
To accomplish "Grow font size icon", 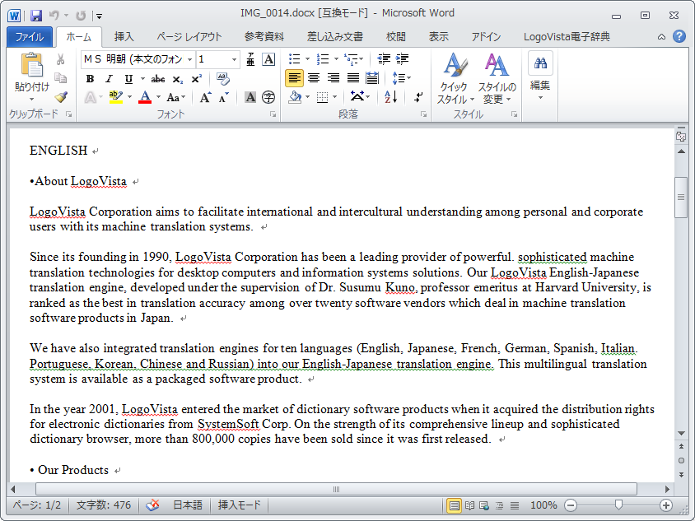I will 205,97.
